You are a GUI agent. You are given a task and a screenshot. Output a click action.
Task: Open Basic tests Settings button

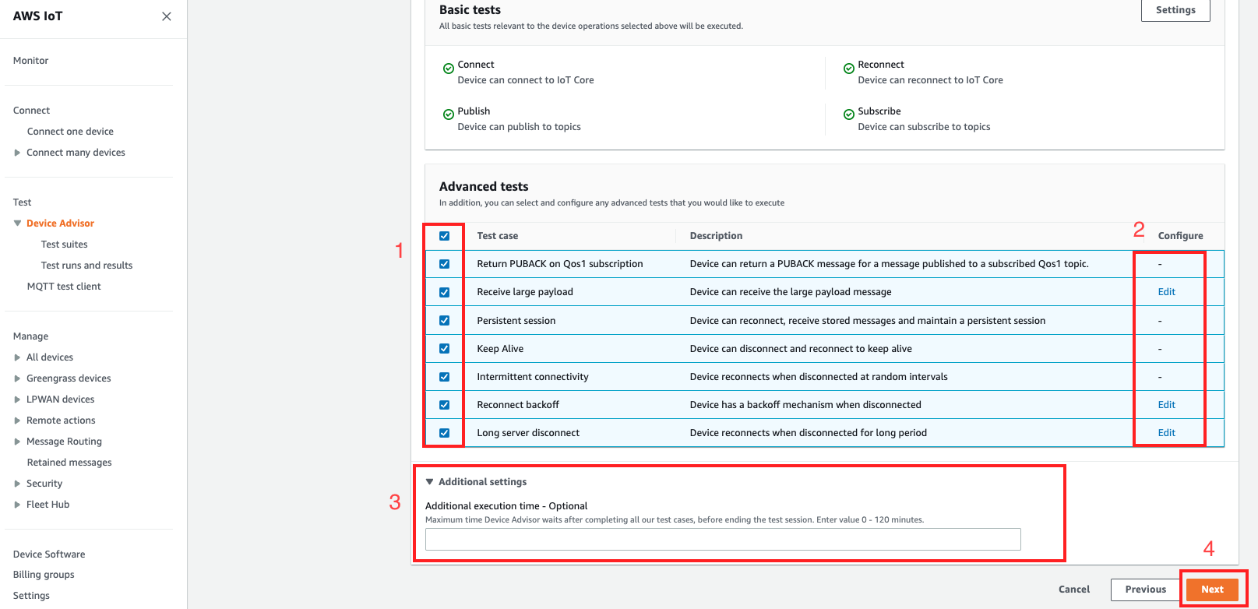pos(1175,10)
